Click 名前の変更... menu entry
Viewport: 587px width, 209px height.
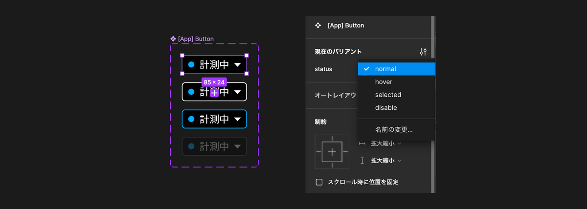pos(396,130)
